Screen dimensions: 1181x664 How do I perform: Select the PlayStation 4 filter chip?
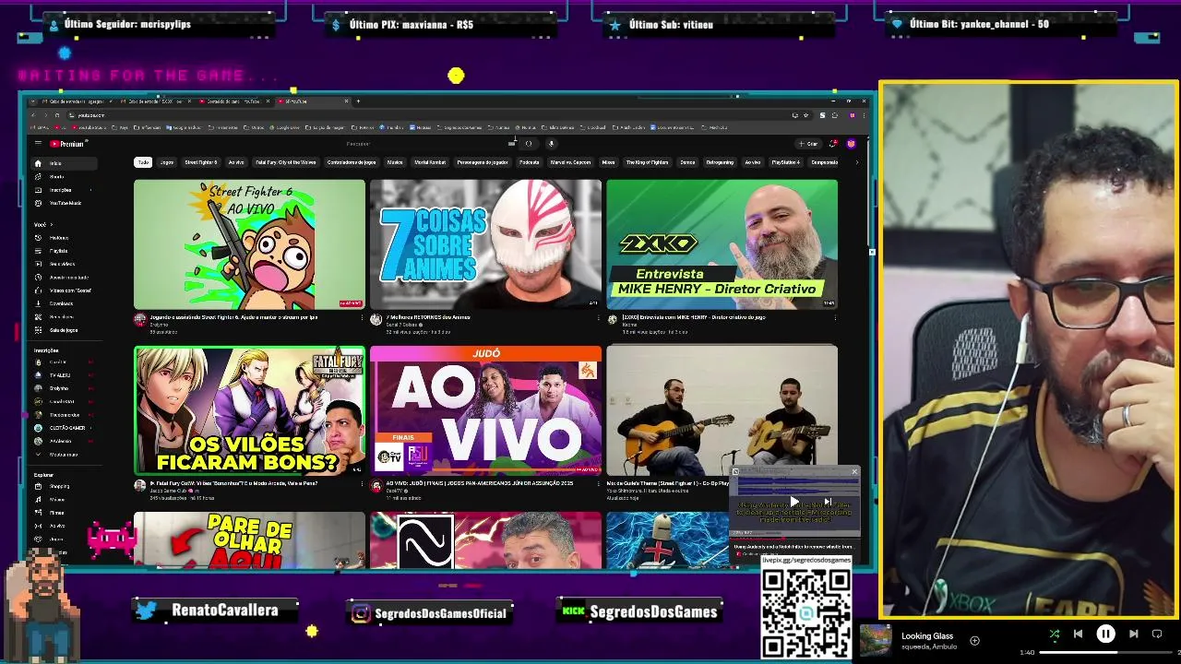(785, 162)
